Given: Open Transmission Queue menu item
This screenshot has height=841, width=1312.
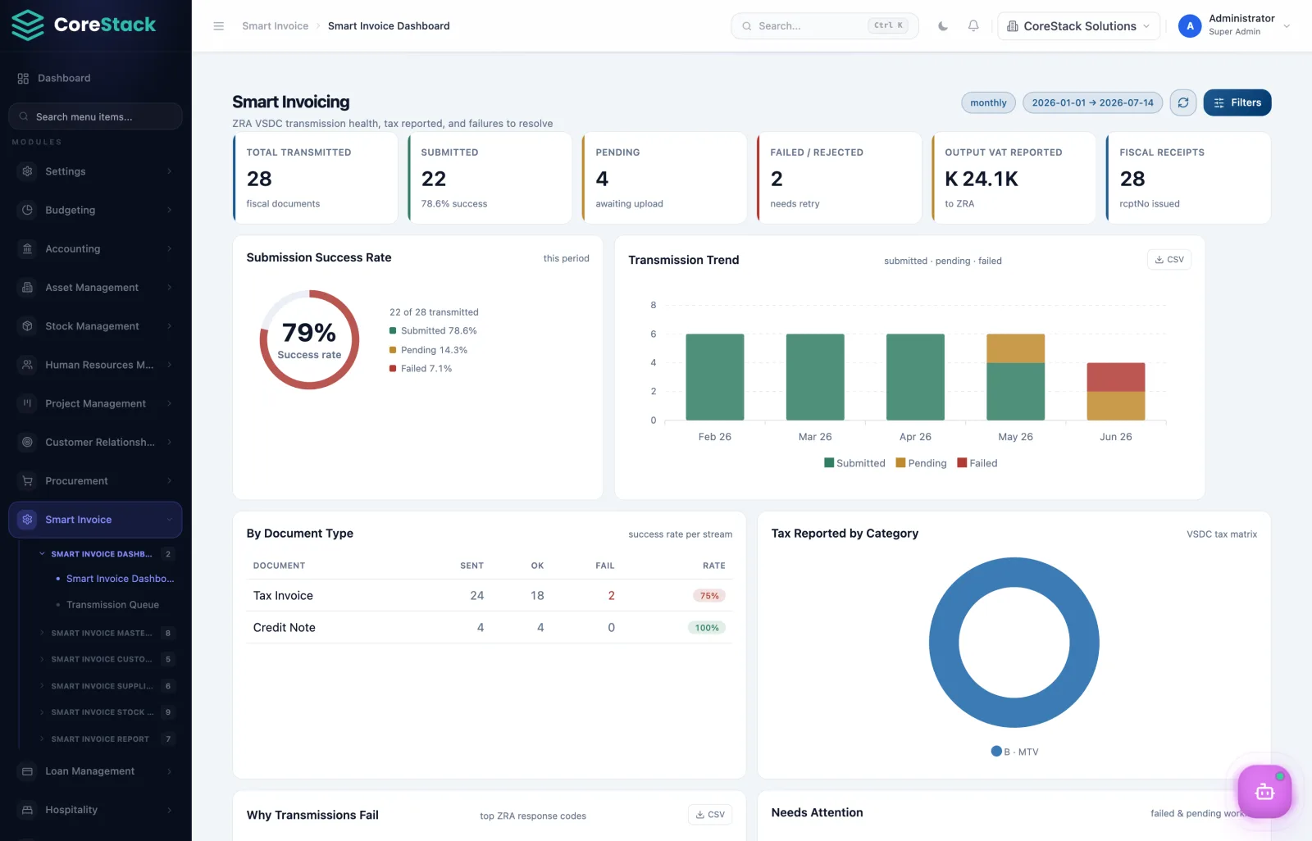Looking at the screenshot, I should (112, 605).
